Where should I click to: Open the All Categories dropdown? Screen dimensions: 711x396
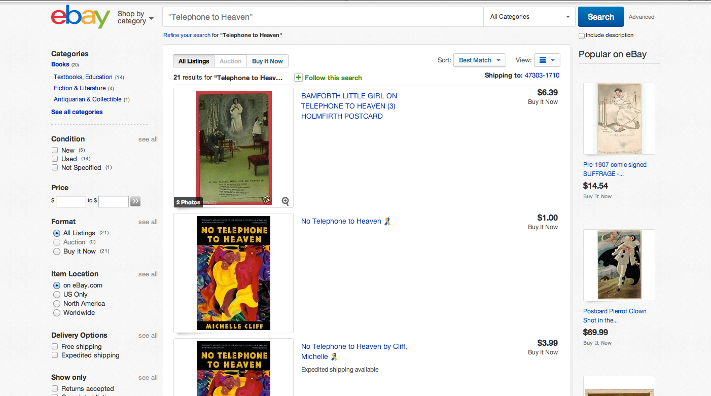tap(529, 17)
